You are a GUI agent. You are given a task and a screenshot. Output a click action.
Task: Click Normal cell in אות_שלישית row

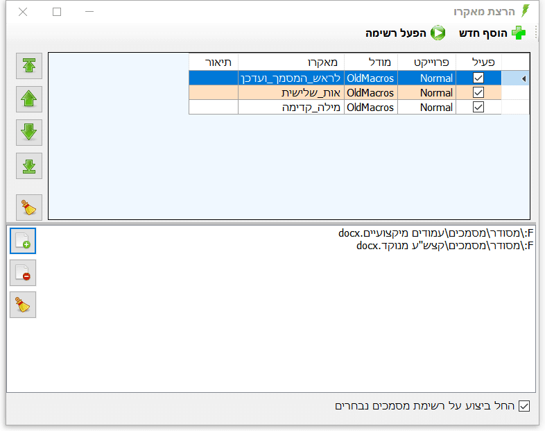pyautogui.click(x=427, y=92)
